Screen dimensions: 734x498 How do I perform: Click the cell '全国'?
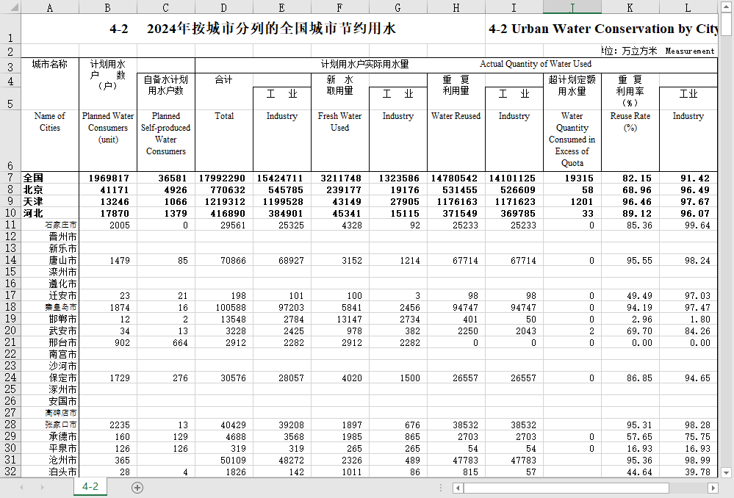point(50,178)
